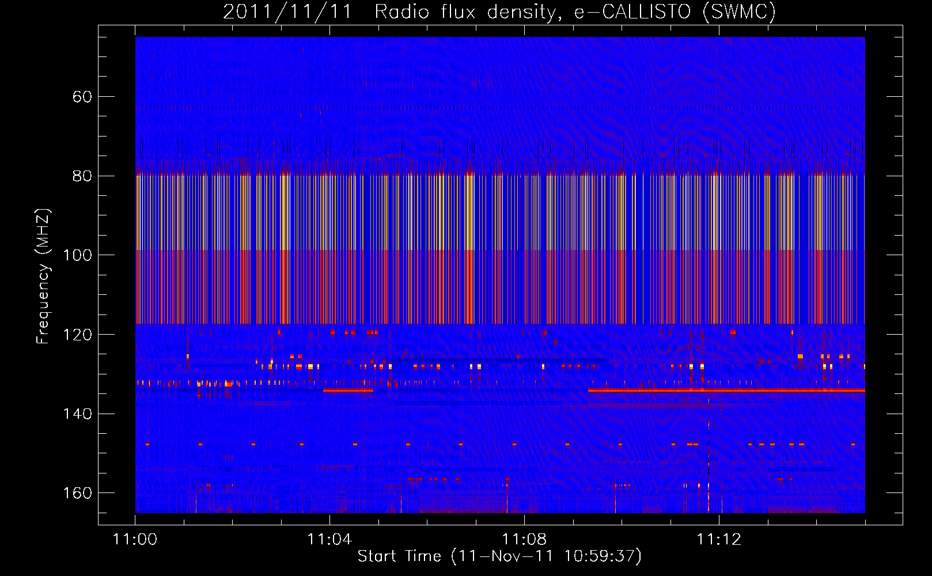
Task: Click the 80 MHz frequency label
Action: [82, 176]
